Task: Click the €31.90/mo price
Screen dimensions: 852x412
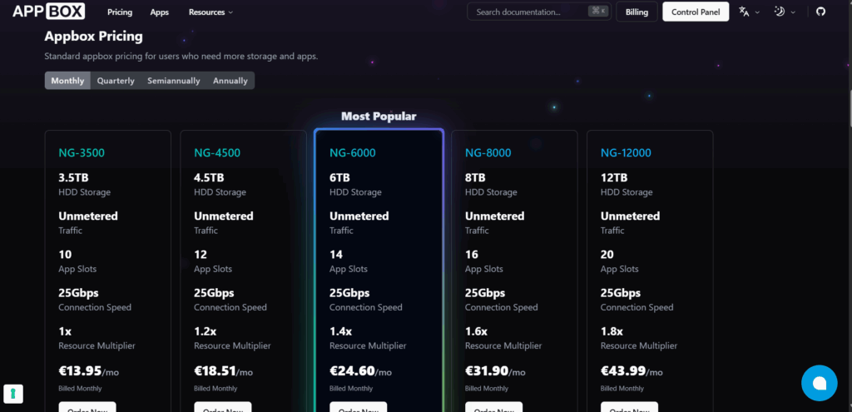Action: click(x=495, y=371)
